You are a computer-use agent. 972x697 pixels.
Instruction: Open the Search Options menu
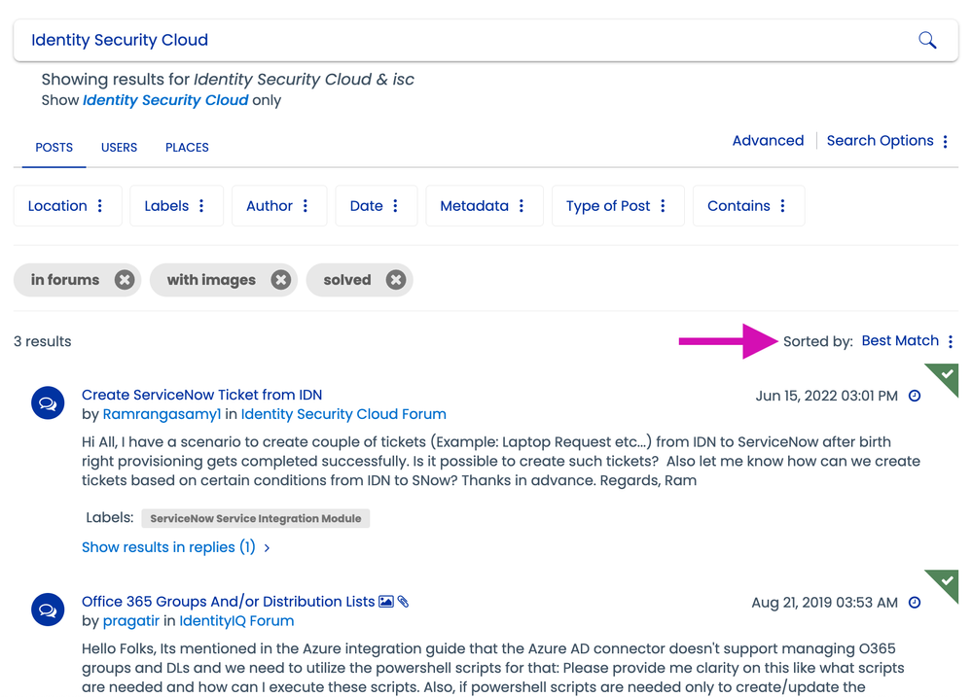pos(886,141)
